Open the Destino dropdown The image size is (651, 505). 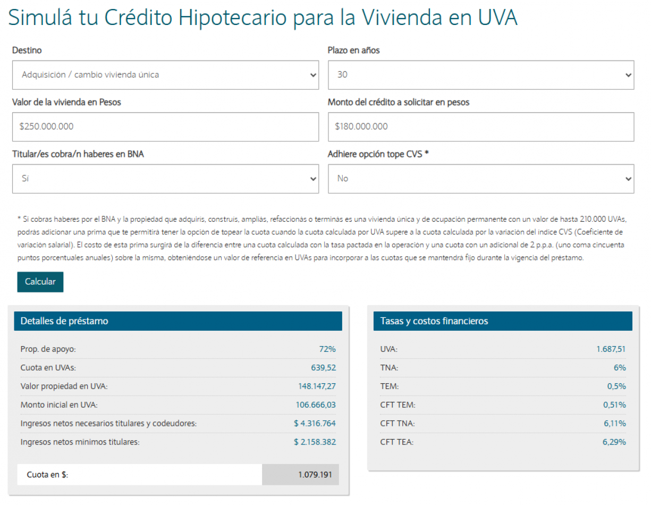[165, 75]
